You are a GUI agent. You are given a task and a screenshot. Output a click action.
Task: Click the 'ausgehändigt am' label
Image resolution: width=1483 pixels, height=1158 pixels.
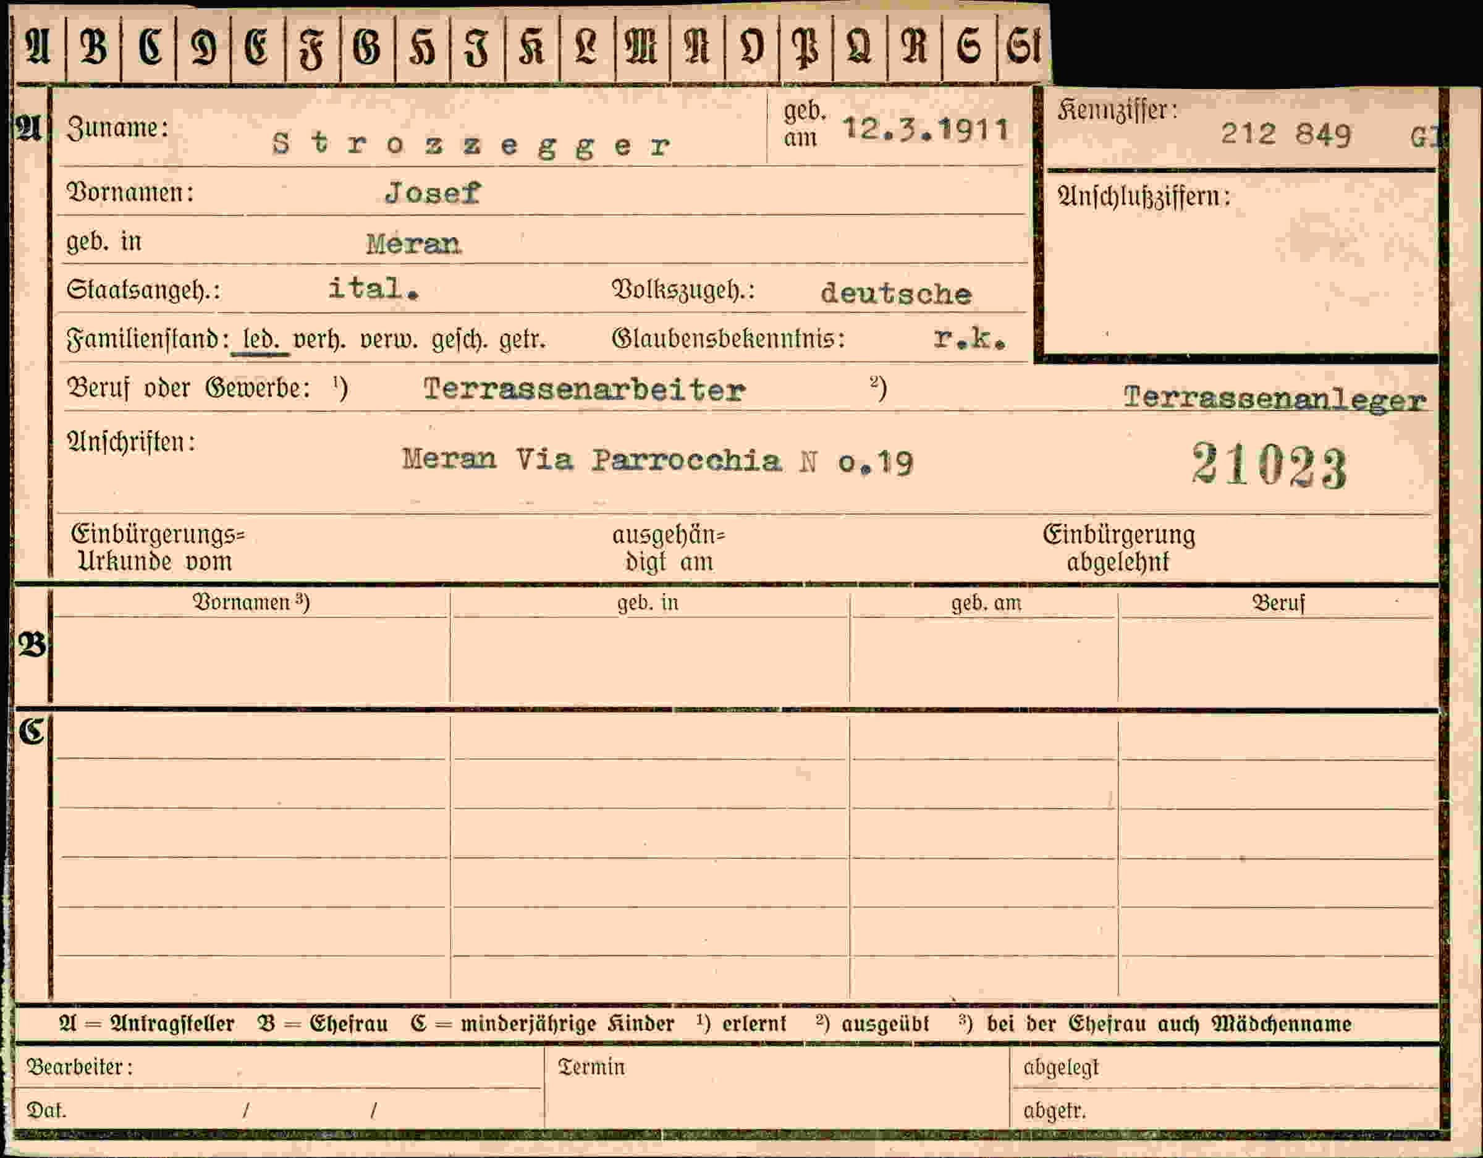click(x=669, y=549)
